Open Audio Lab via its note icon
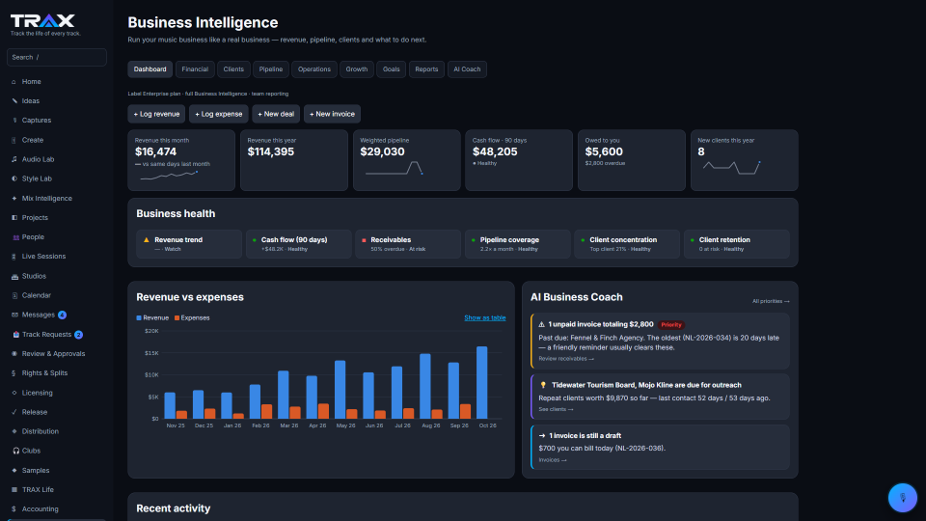This screenshot has height=521, width=926. [14, 159]
